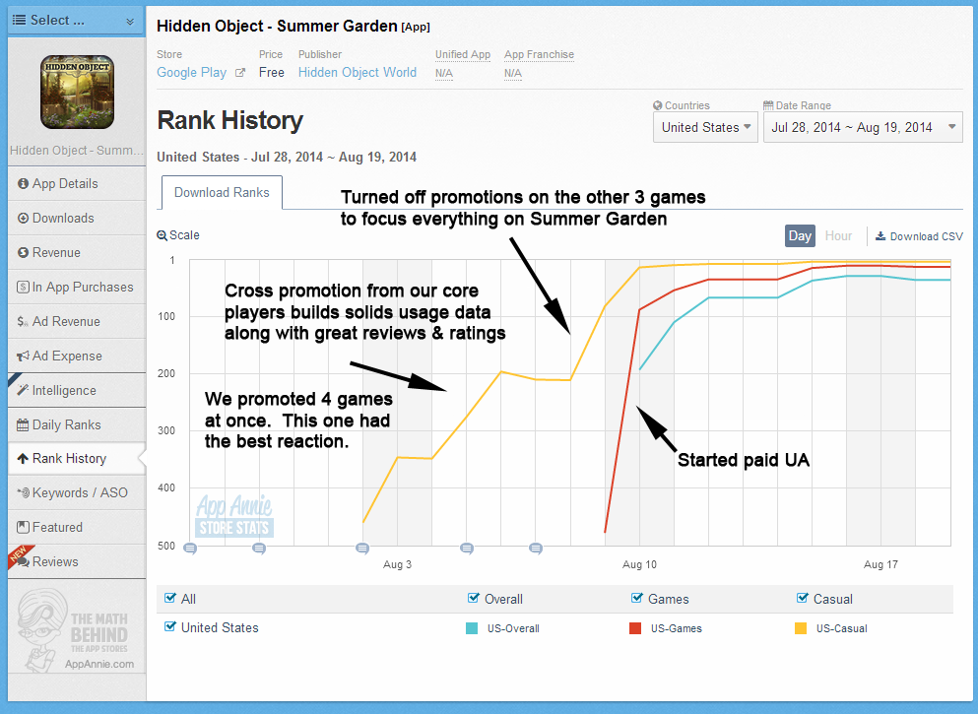Click the Date Range calendar icon
978x714 pixels.
point(768,105)
